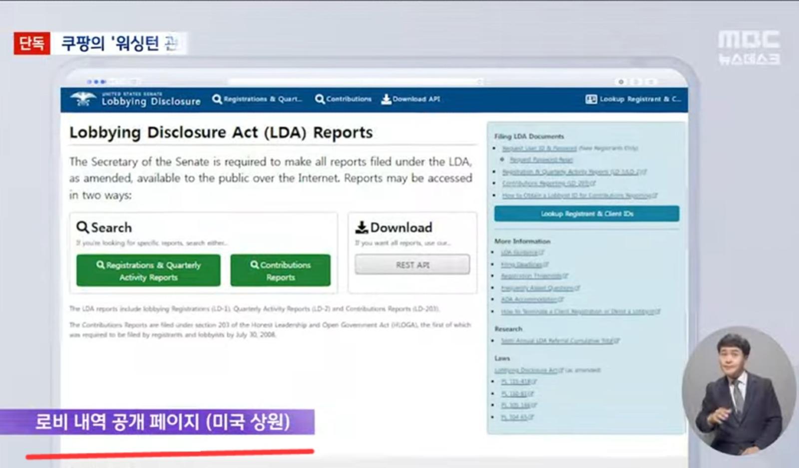Click the magnifier icon next to Contributions navbar item
Image resolution: width=799 pixels, height=468 pixels.
point(319,99)
